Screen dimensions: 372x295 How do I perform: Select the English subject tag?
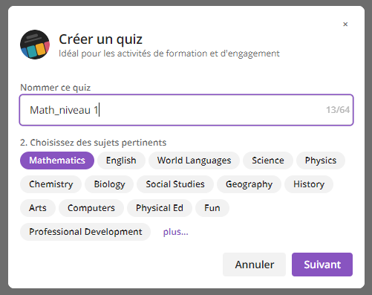point(121,161)
